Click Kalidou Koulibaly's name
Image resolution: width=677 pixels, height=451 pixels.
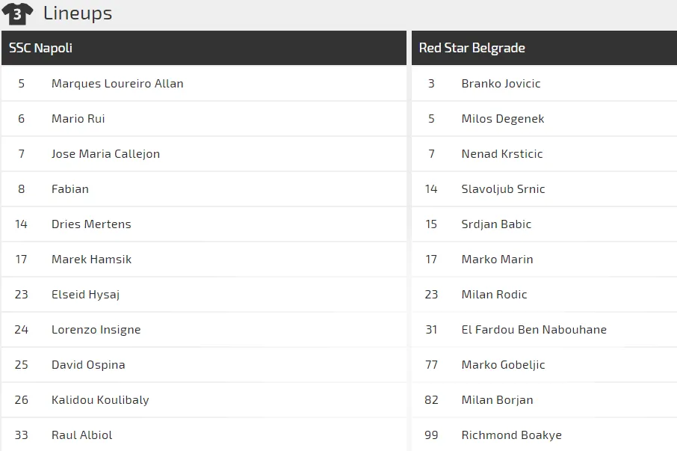(x=100, y=400)
